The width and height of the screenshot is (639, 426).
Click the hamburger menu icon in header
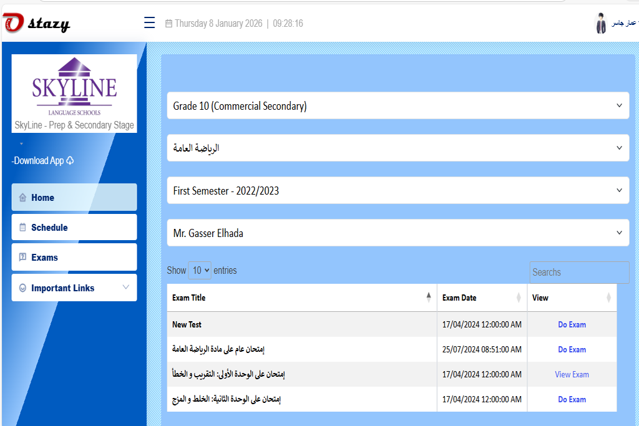[149, 23]
